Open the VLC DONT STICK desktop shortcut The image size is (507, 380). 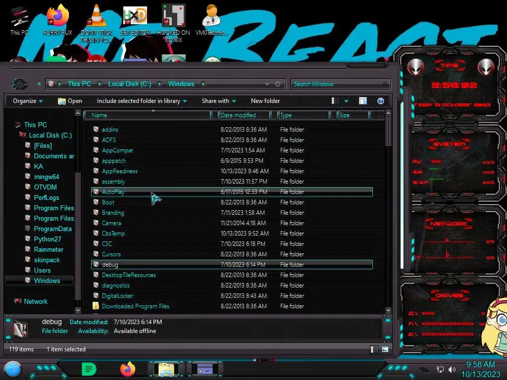[96, 23]
